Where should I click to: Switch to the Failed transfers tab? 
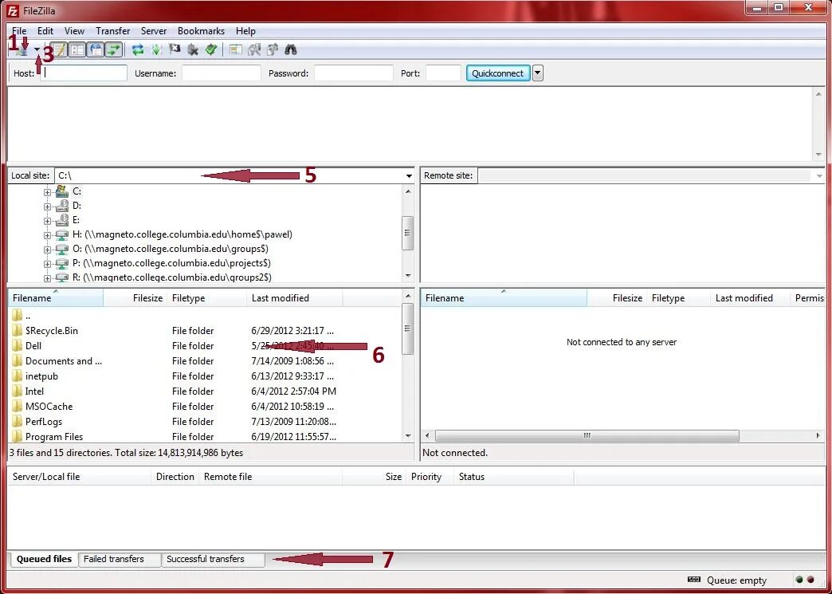[x=120, y=559]
